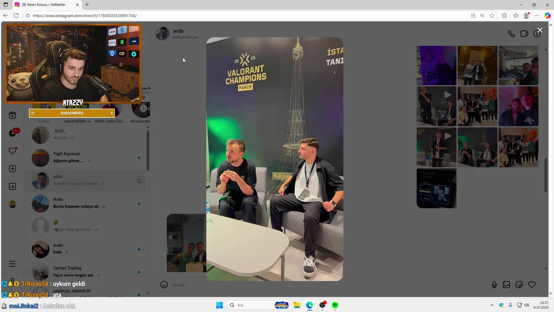Open top-left purple jersey gallery thumbnail
554x312 pixels.
tap(436, 66)
